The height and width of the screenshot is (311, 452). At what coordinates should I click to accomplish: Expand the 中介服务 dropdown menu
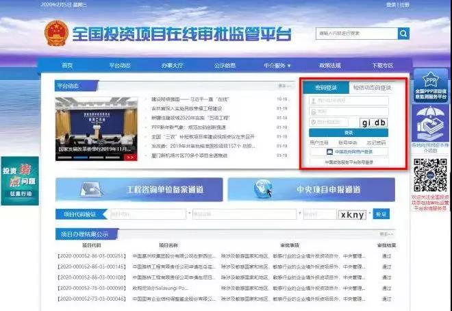click(x=273, y=66)
